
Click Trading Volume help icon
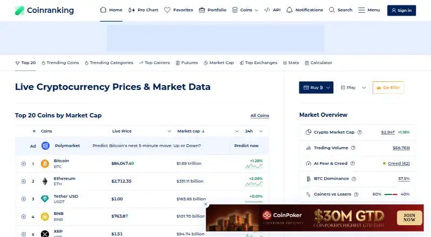353,148
